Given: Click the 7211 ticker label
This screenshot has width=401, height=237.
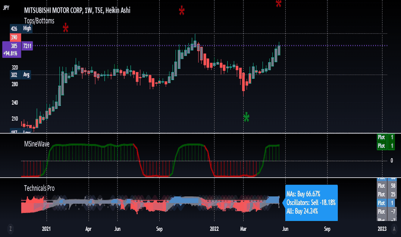Looking at the screenshot, I should tap(27, 46).
